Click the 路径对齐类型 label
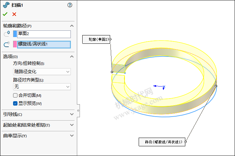The width and height of the screenshot is (235, 156). [x=28, y=80]
